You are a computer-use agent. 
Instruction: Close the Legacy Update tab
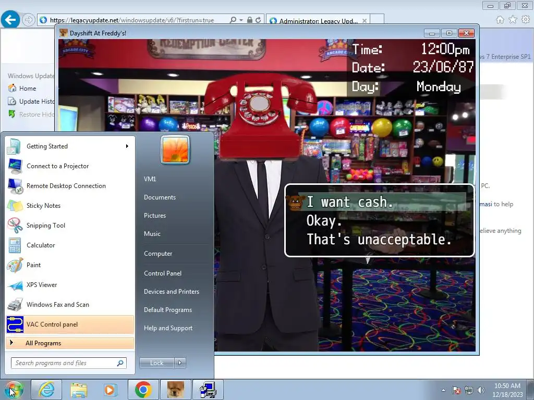(365, 21)
